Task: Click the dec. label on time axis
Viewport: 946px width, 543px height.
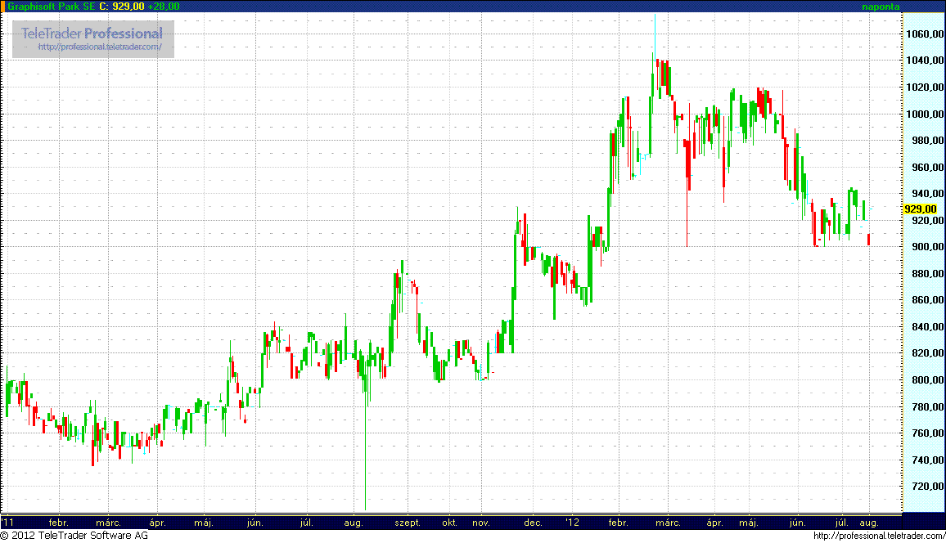Action: [533, 523]
